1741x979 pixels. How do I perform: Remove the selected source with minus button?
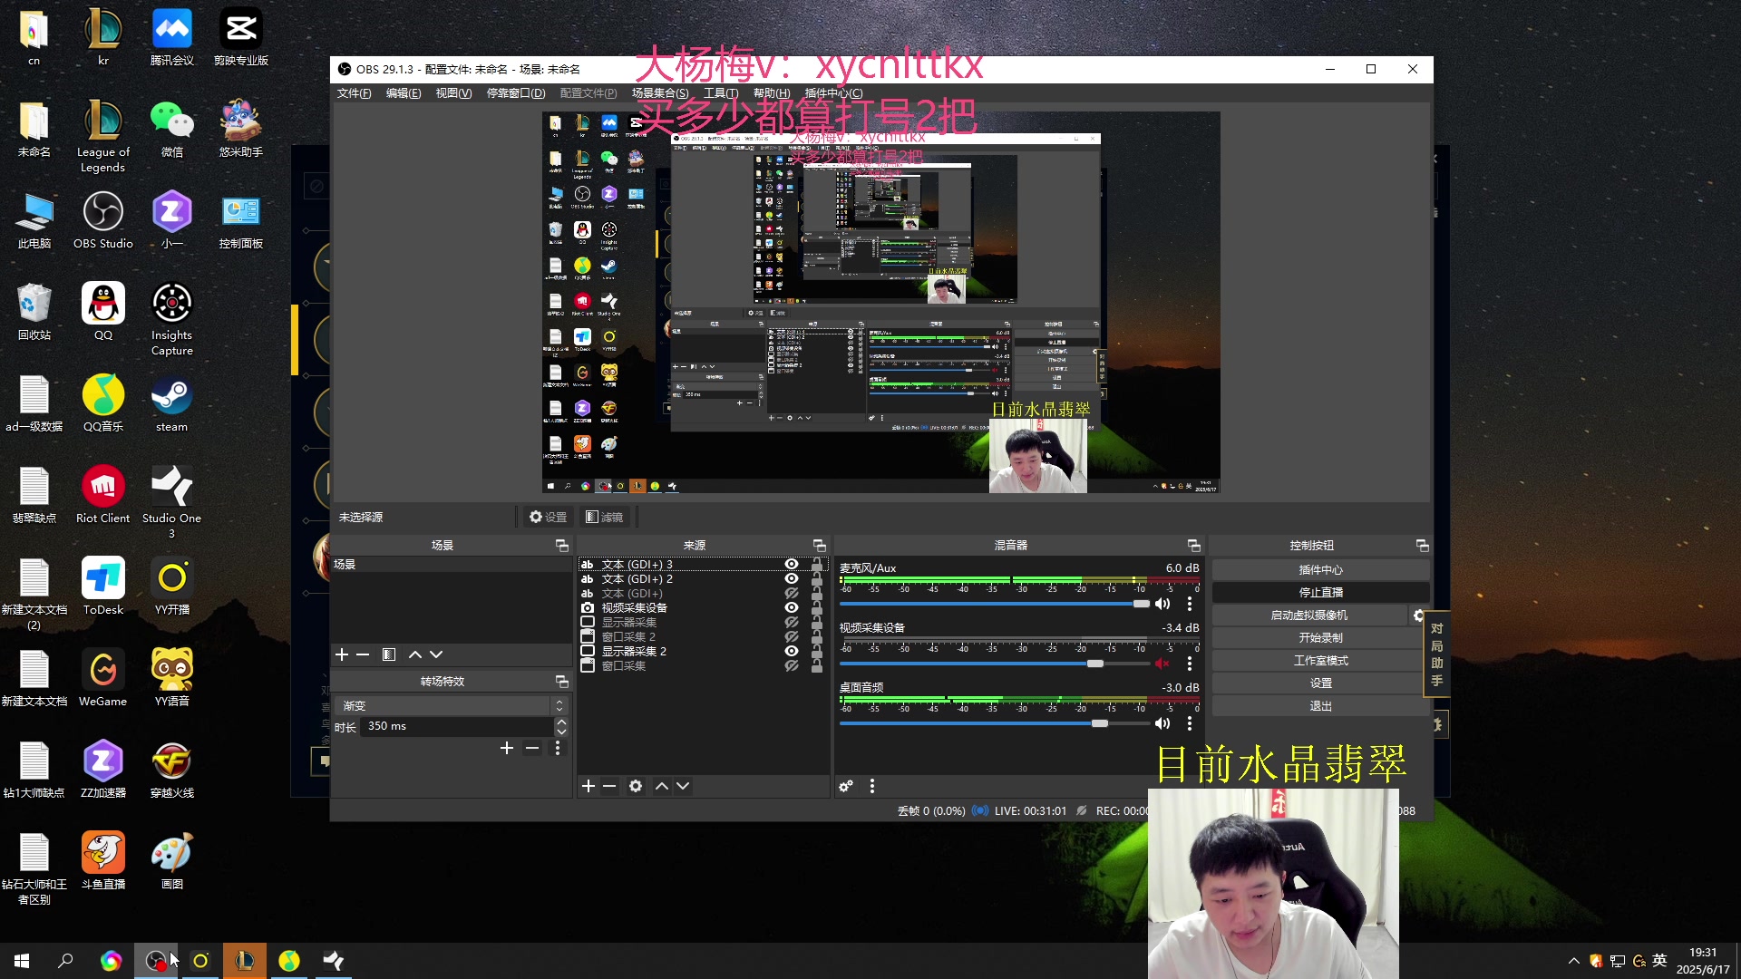point(609,786)
